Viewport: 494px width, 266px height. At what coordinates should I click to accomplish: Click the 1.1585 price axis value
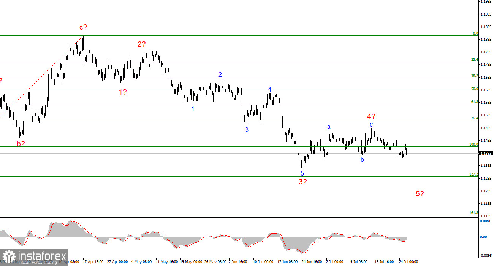coord(486,103)
